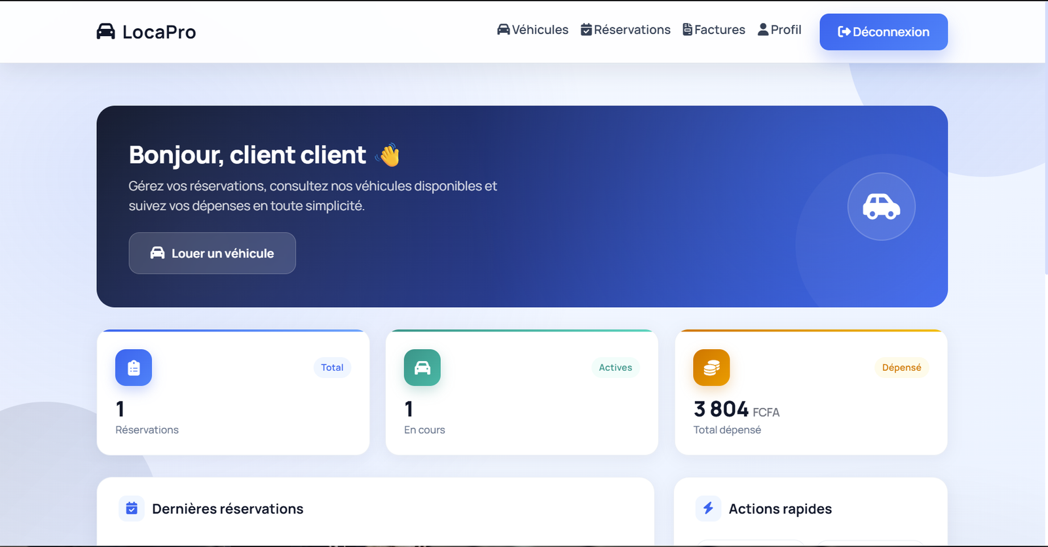The image size is (1048, 547).
Task: Click the LocaPro brand name
Action: coord(159,32)
